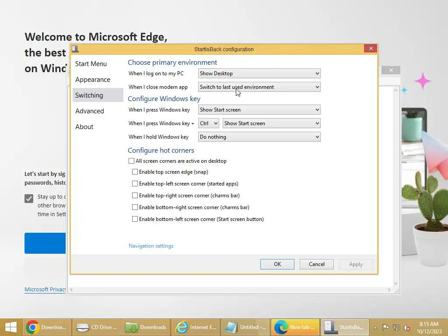Select the Switching section

tap(98, 95)
